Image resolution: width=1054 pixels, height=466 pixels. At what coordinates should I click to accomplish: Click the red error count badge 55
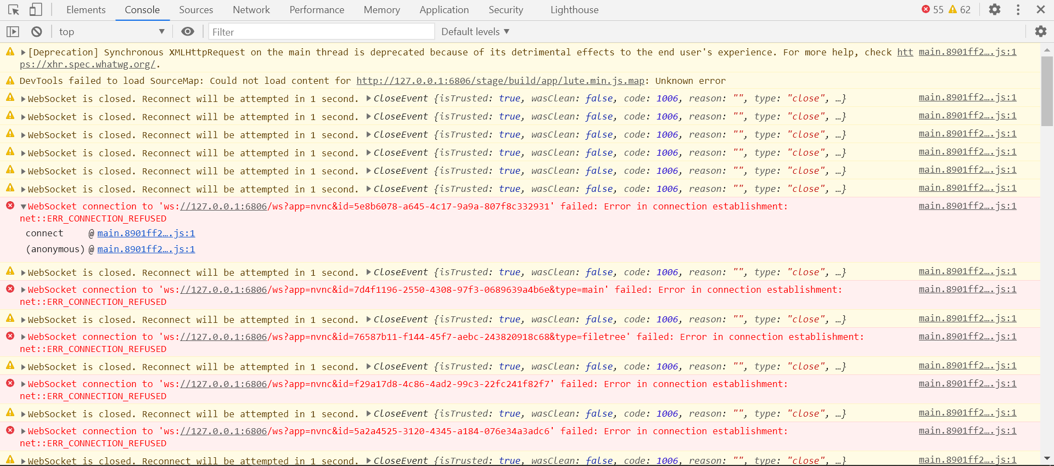[x=933, y=9]
